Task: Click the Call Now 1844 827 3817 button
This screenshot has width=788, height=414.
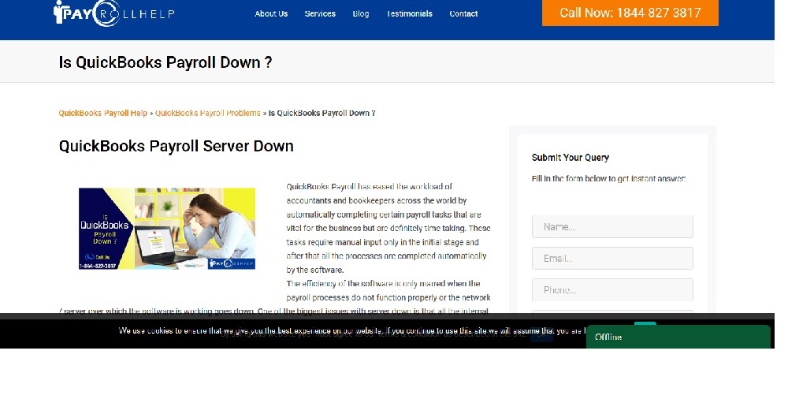Action: [x=630, y=13]
